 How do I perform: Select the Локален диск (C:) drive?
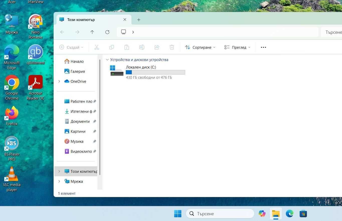148,72
